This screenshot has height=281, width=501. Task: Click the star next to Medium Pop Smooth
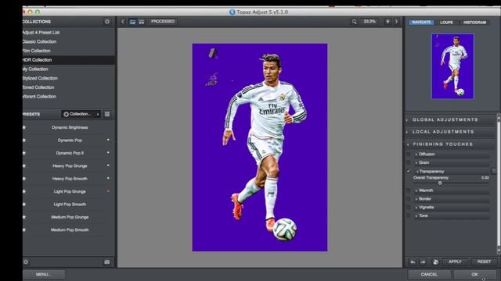24,229
